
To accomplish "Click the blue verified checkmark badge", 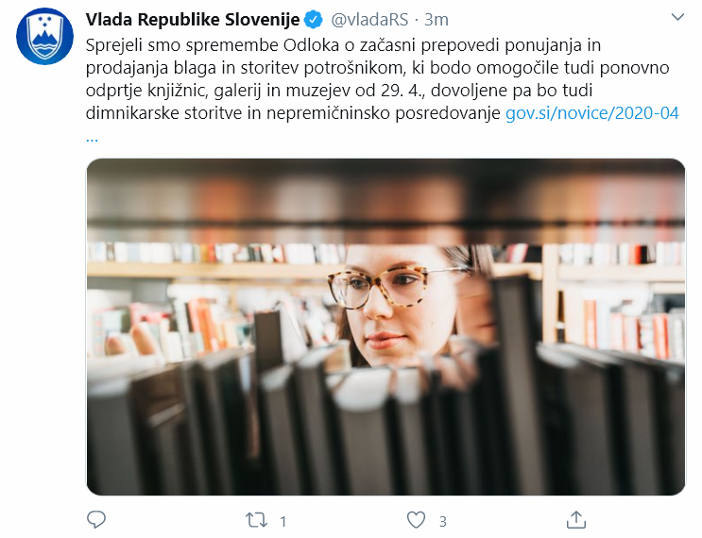I will (x=314, y=20).
